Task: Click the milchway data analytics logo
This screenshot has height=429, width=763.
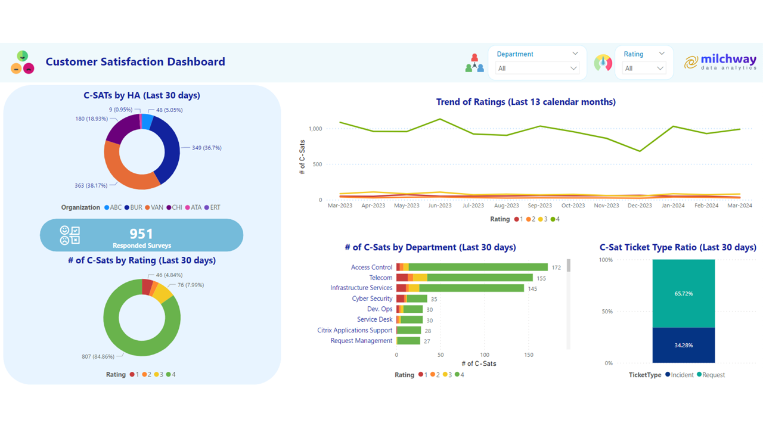Action: coord(720,62)
